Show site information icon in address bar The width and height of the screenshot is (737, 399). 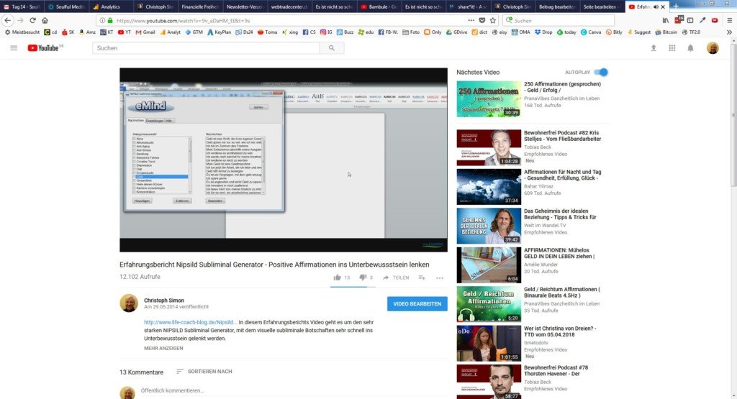point(102,21)
